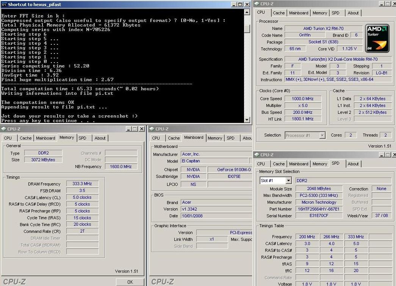
Task: Select About tab in Memory CPU-Z window
Action: (100, 138)
